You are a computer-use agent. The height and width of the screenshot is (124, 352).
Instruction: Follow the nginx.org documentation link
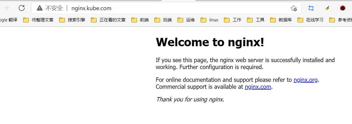coord(306,80)
